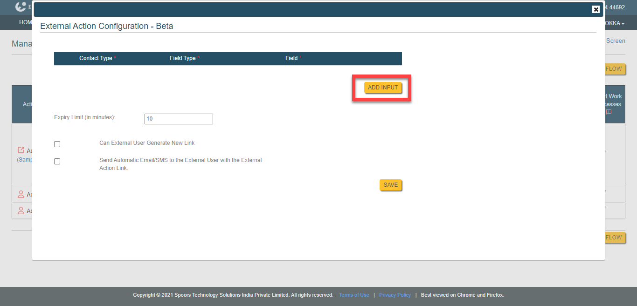Click the Contact Type column header
The image size is (637, 306).
96,58
